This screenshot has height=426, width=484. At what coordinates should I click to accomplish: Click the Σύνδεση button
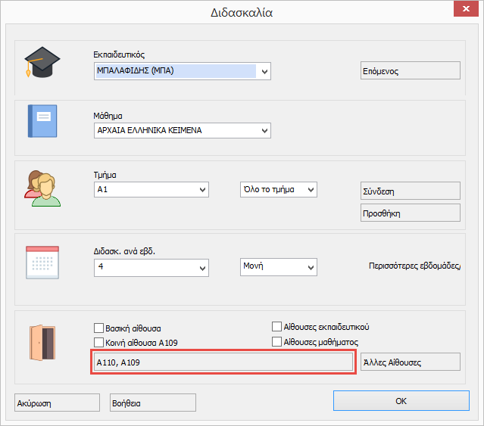(410, 191)
